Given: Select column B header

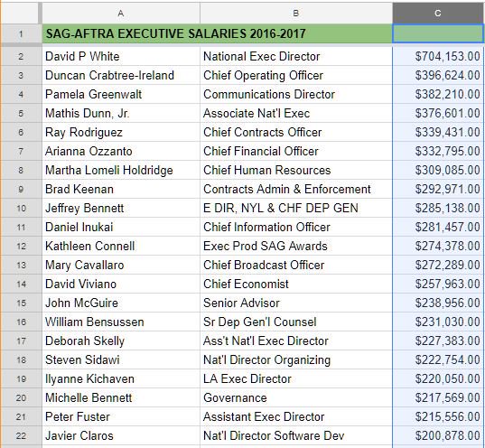Looking at the screenshot, I should [296, 13].
